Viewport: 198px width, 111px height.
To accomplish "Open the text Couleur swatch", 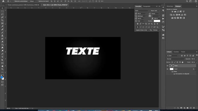I will [157, 21].
